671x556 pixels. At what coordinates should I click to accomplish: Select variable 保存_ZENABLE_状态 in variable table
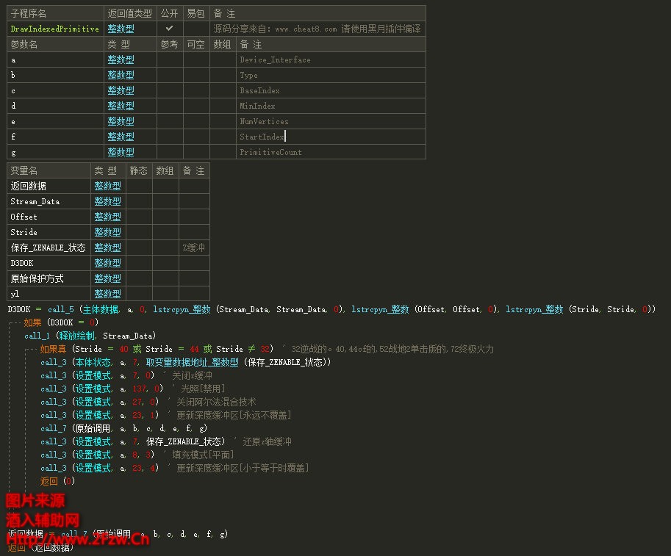pyautogui.click(x=48, y=248)
